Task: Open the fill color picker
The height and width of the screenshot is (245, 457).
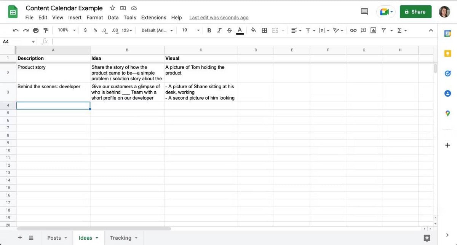Action: (x=254, y=30)
